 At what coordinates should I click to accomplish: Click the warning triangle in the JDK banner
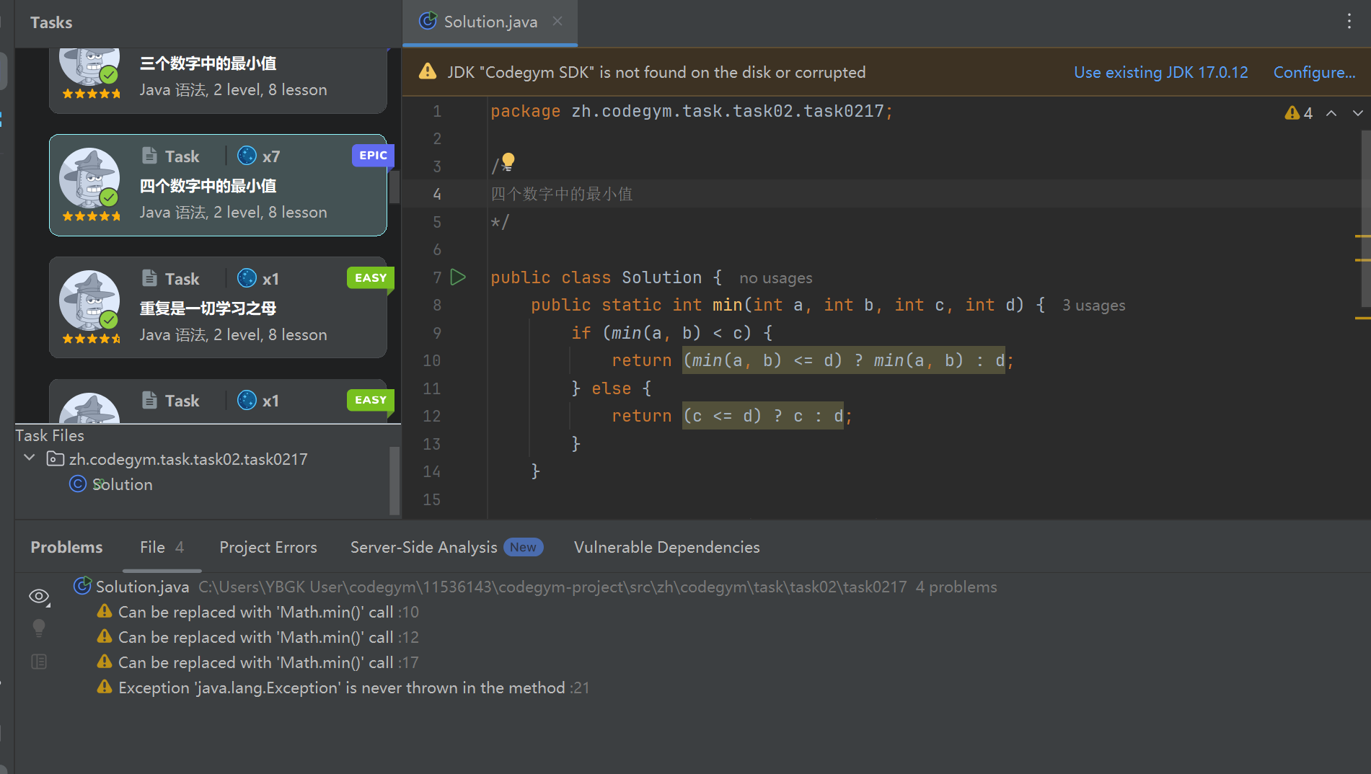point(427,71)
